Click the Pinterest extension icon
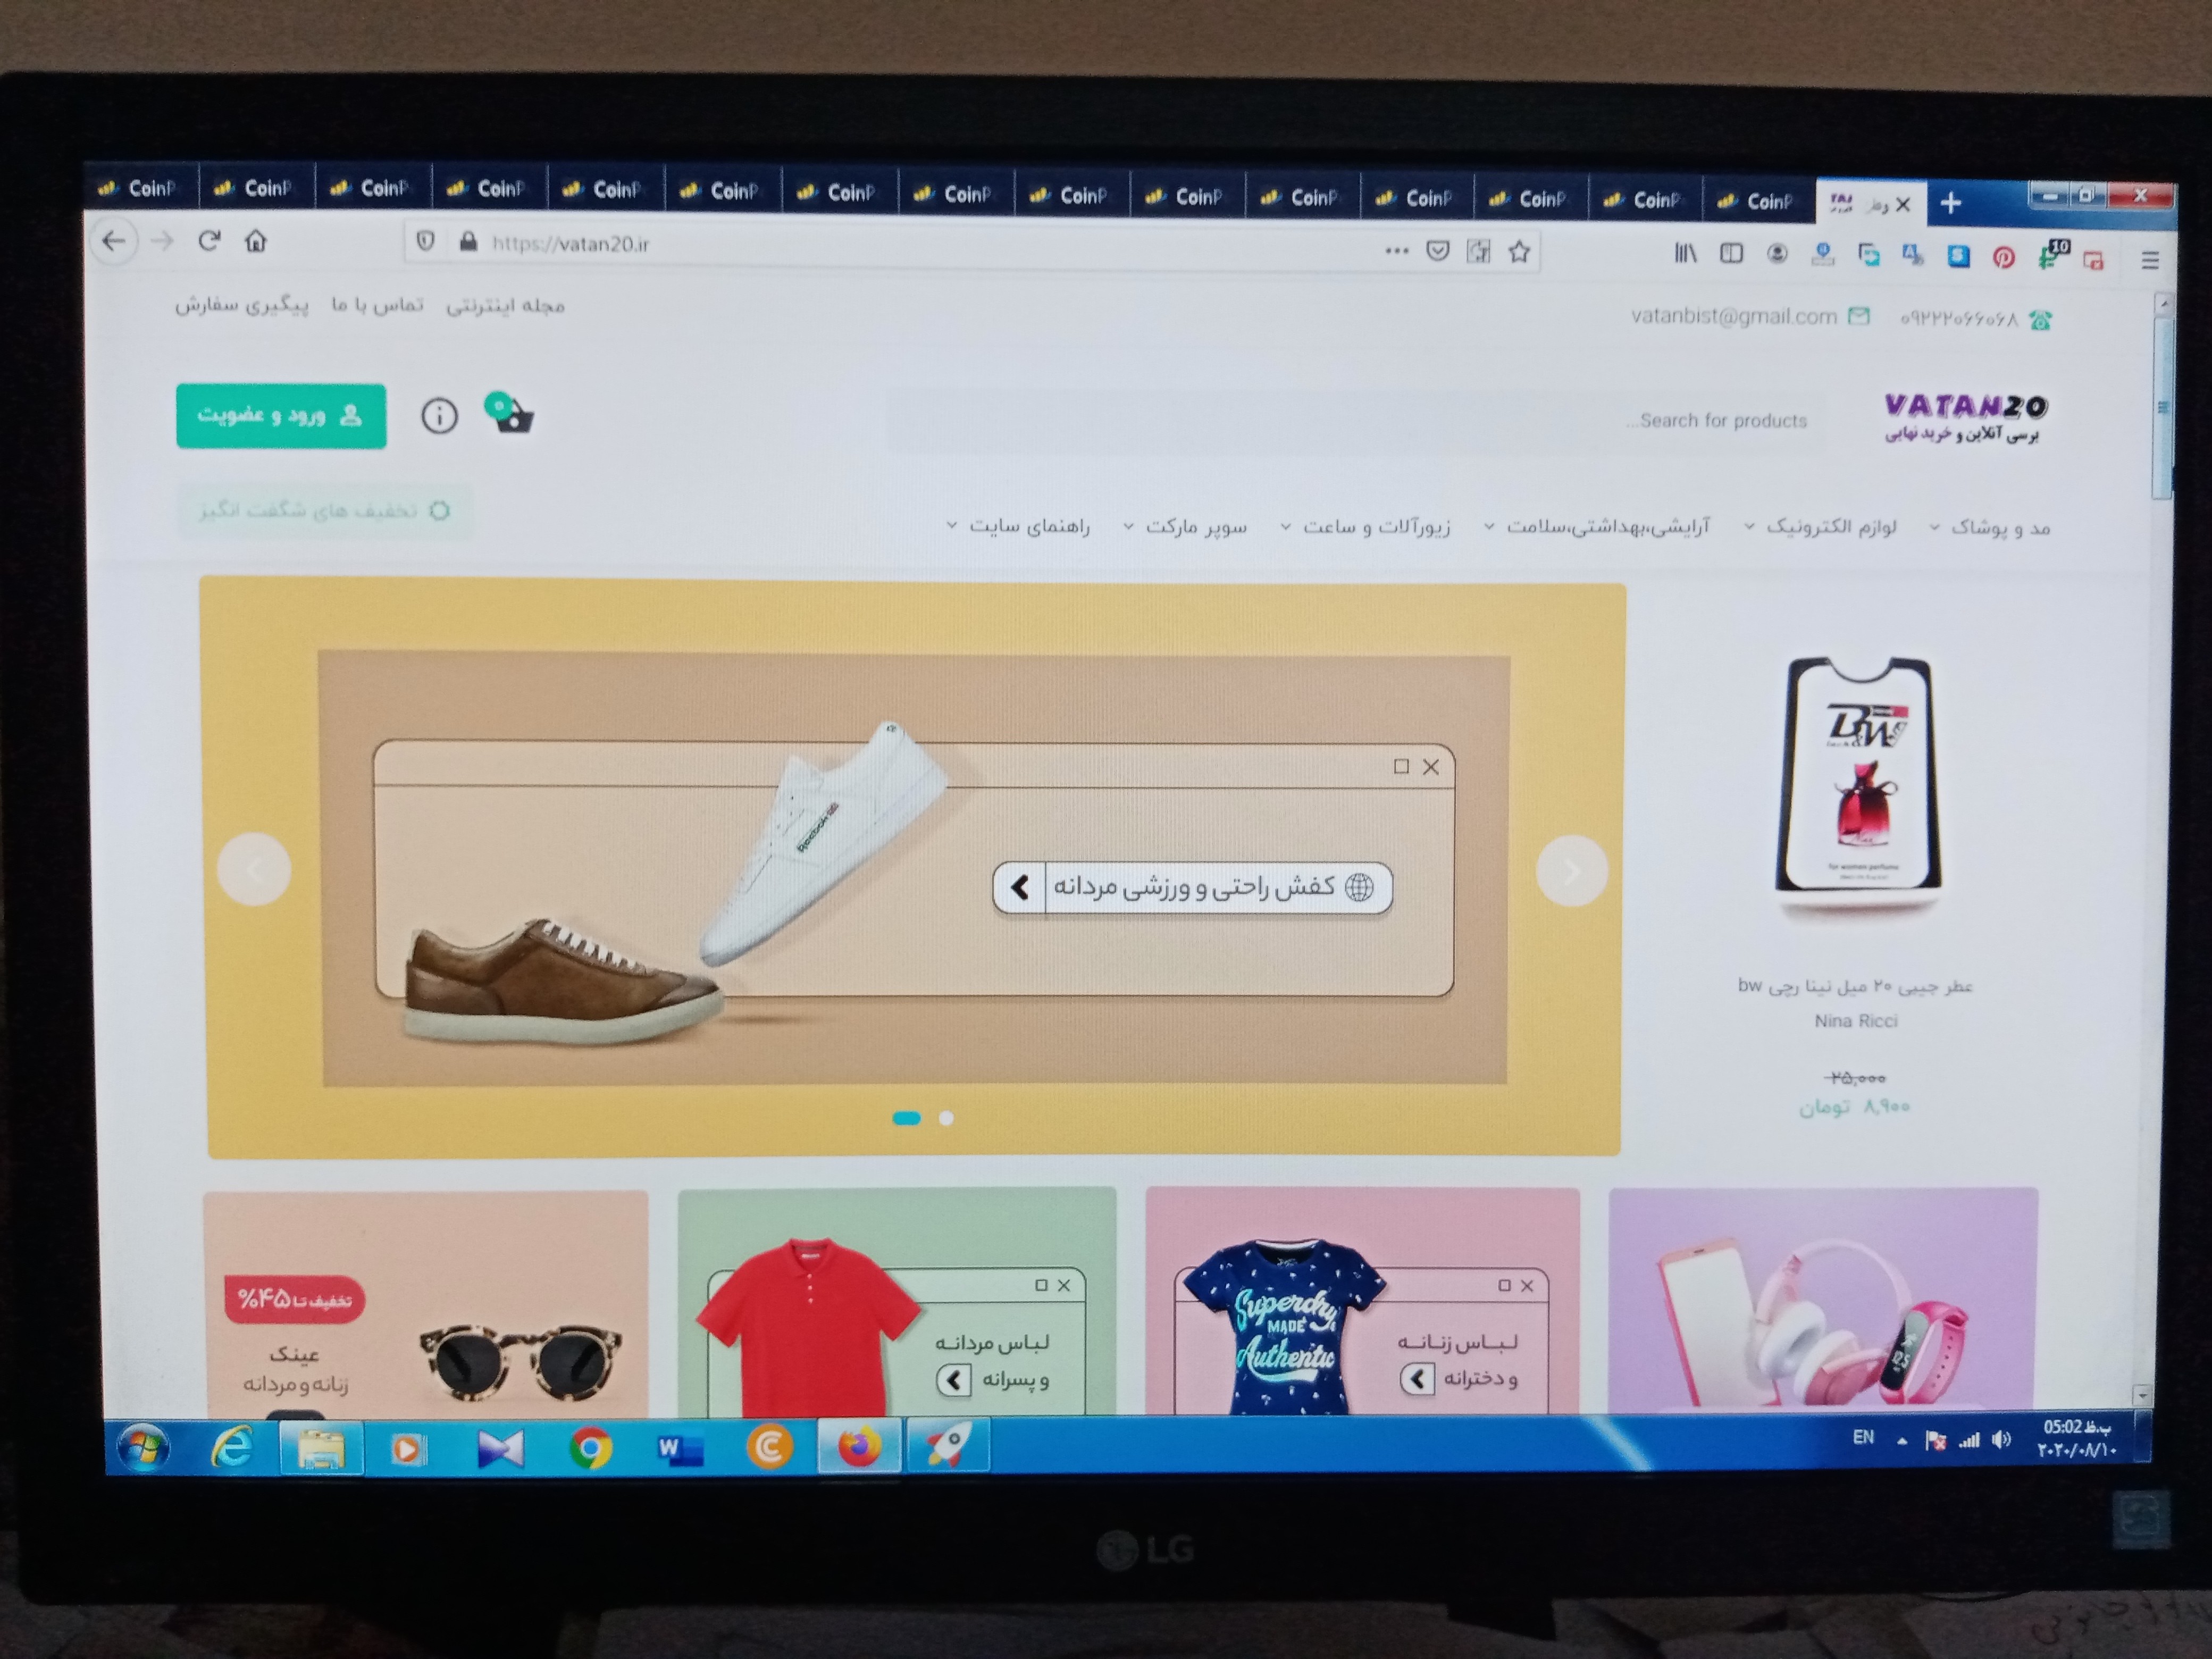This screenshot has width=2212, height=1659. 2003,257
